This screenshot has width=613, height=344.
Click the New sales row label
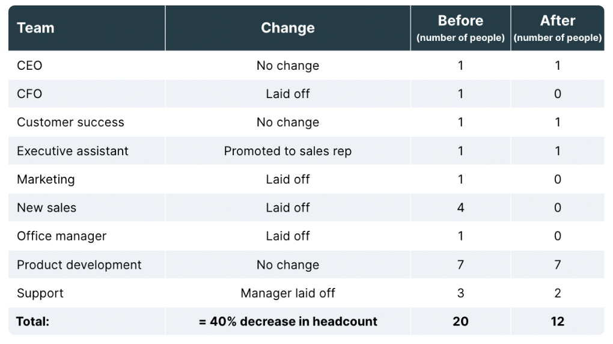click(x=46, y=208)
